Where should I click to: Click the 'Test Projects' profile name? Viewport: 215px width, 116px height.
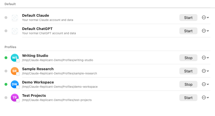34,95
